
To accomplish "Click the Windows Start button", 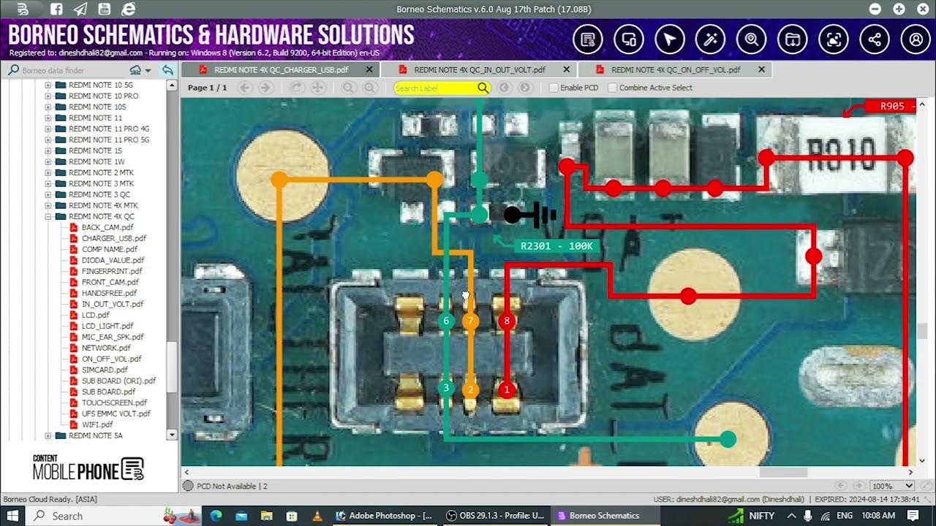I will point(12,516).
